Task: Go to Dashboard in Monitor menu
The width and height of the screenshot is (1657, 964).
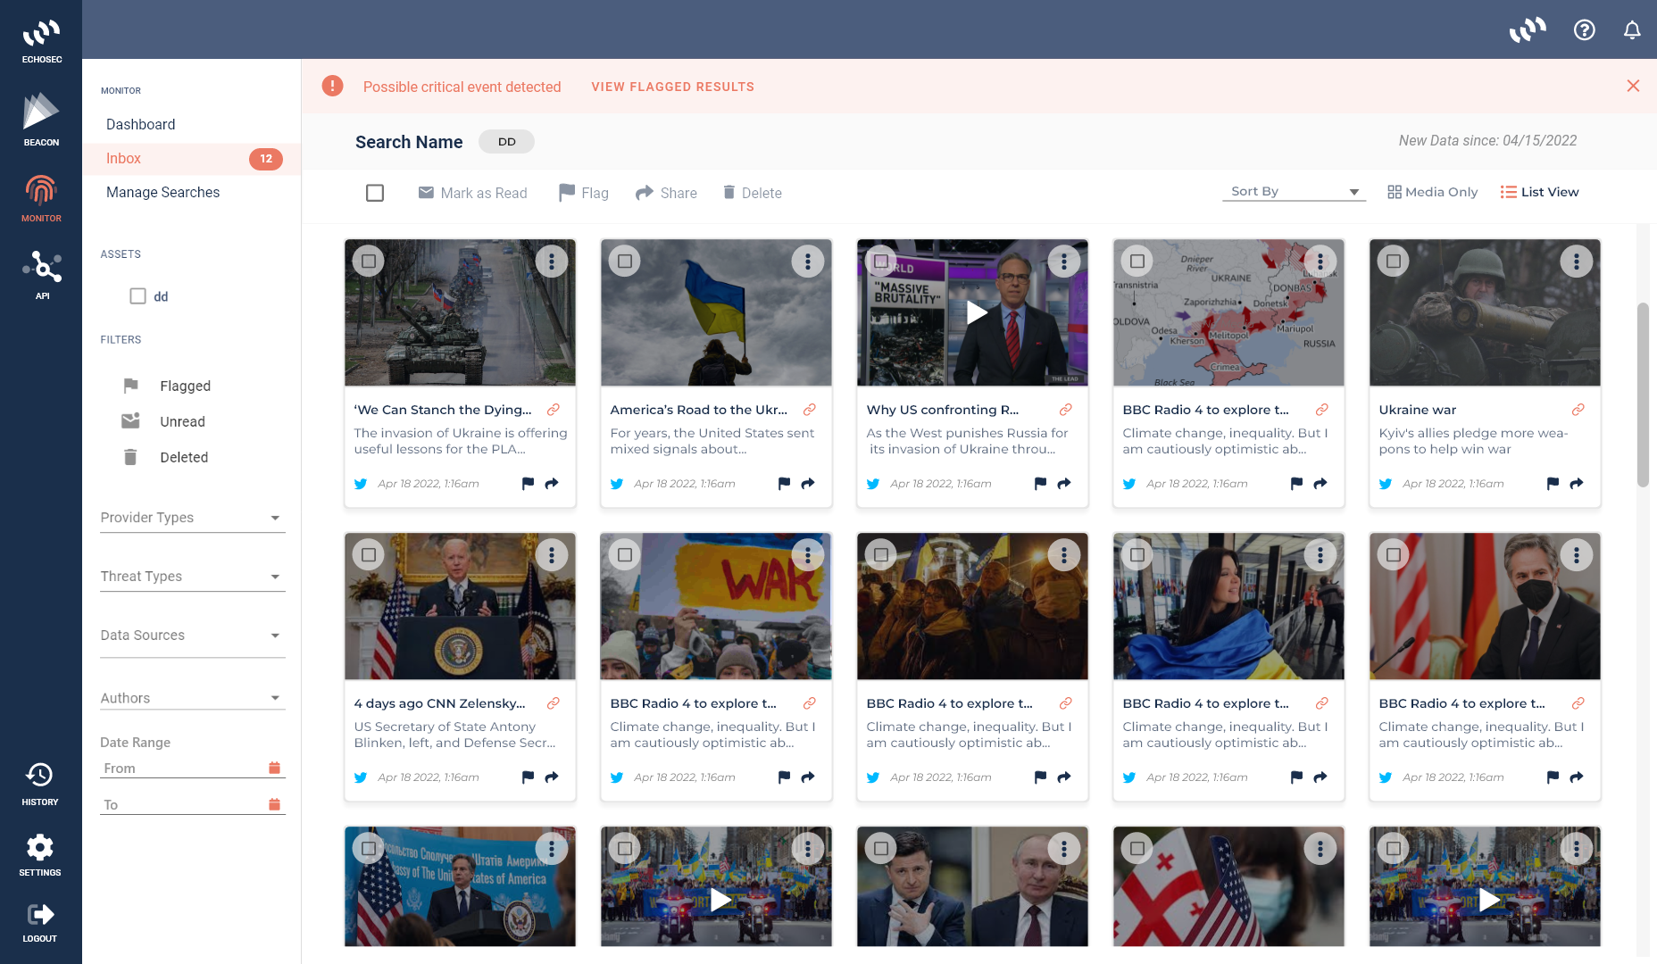Action: click(x=140, y=124)
